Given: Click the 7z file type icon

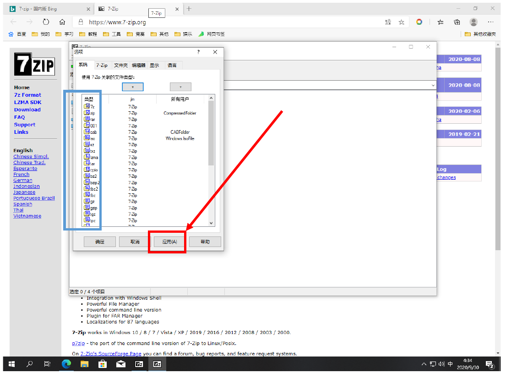Looking at the screenshot, I should 87,107.
